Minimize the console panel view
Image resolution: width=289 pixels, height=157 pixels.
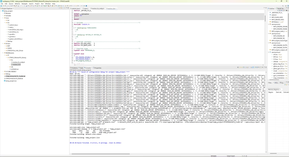pyautogui.click(x=264, y=67)
